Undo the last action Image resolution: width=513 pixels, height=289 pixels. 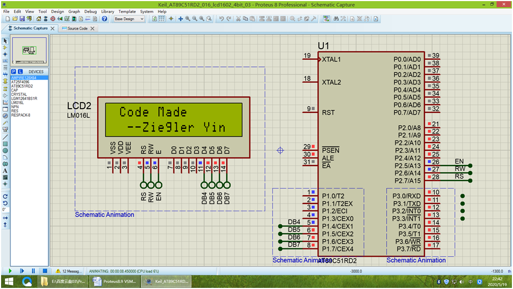click(221, 19)
